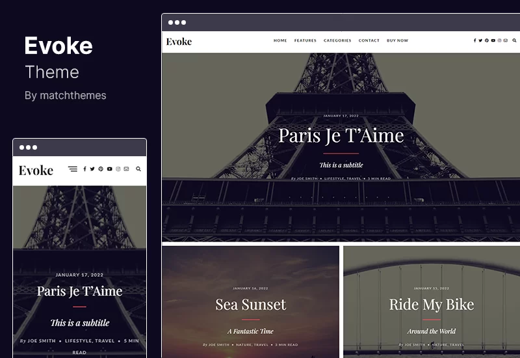Click 'This is a subtitle' in desktop preview

tap(341, 165)
